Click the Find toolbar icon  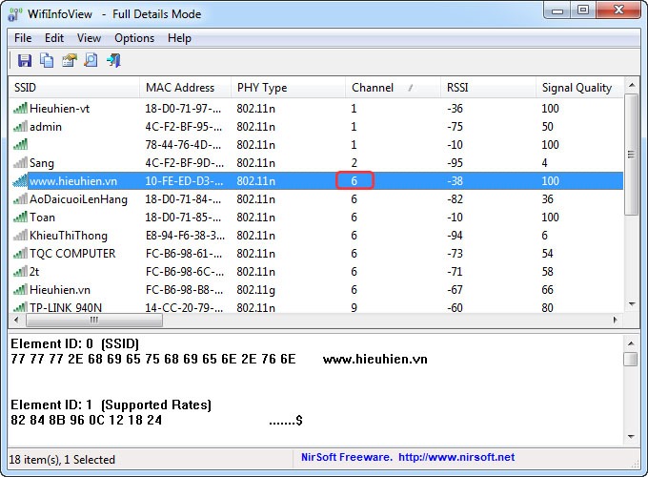pos(91,61)
